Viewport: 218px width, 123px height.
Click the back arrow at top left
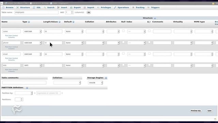pos(2,3)
